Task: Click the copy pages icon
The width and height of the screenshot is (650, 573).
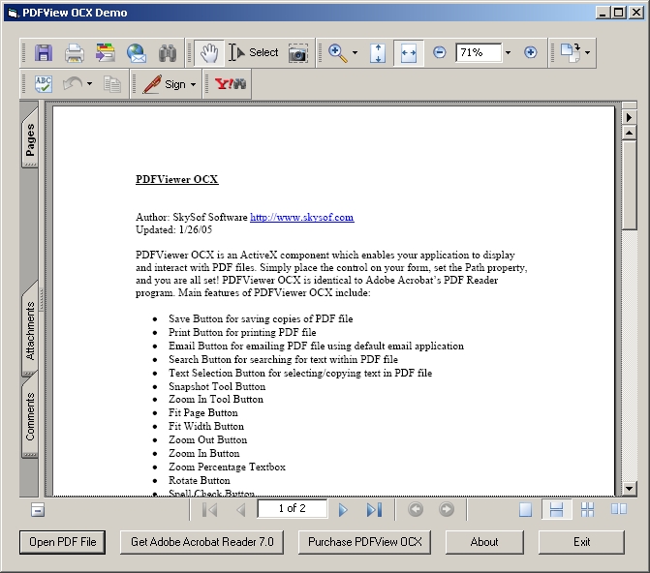Action: point(112,84)
